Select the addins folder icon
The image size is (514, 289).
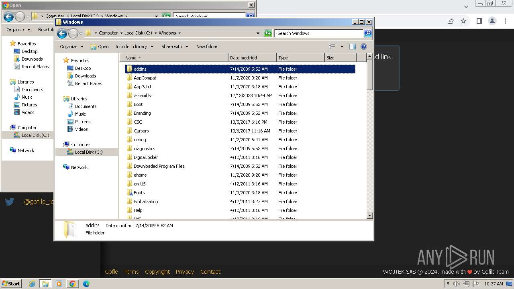tap(129, 69)
